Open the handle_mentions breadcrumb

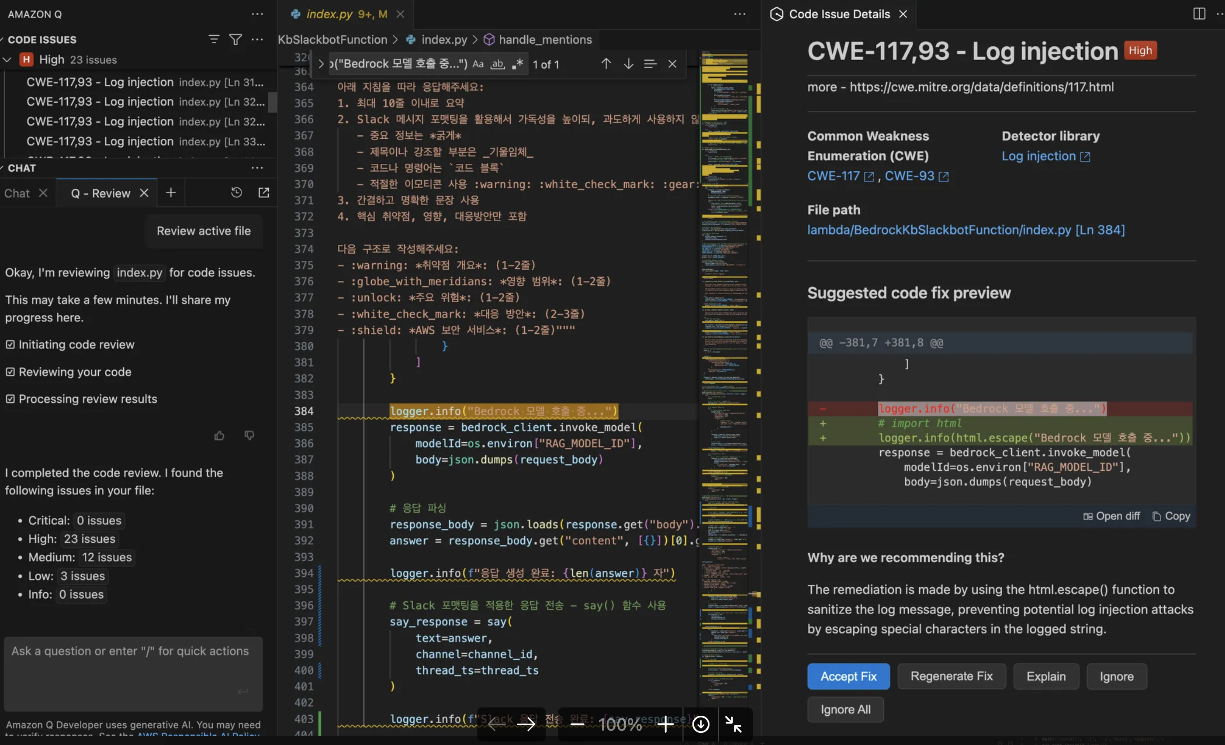[x=545, y=39]
